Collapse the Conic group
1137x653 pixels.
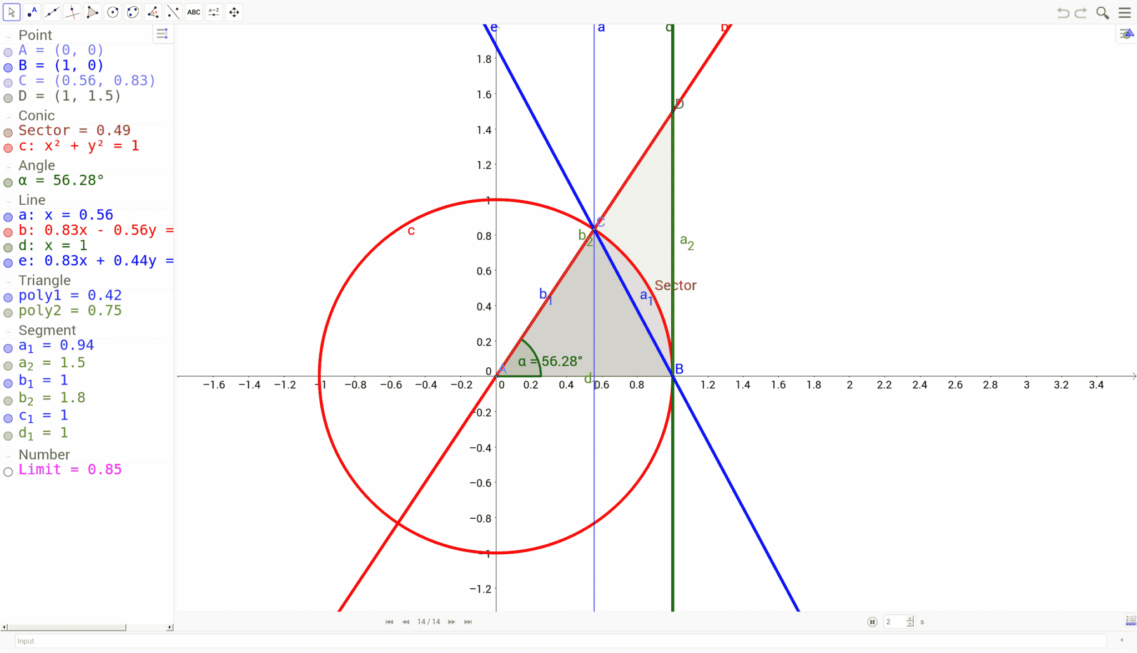pyautogui.click(x=8, y=117)
